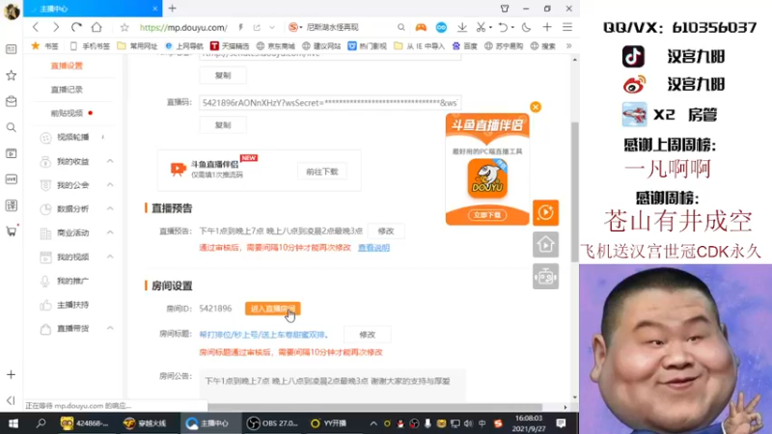The width and height of the screenshot is (772, 434).
Task: Open the downloads arrow icon in the toolbar
Action: 462,28
